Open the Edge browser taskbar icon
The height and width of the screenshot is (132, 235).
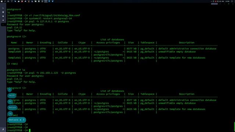[49, 1]
